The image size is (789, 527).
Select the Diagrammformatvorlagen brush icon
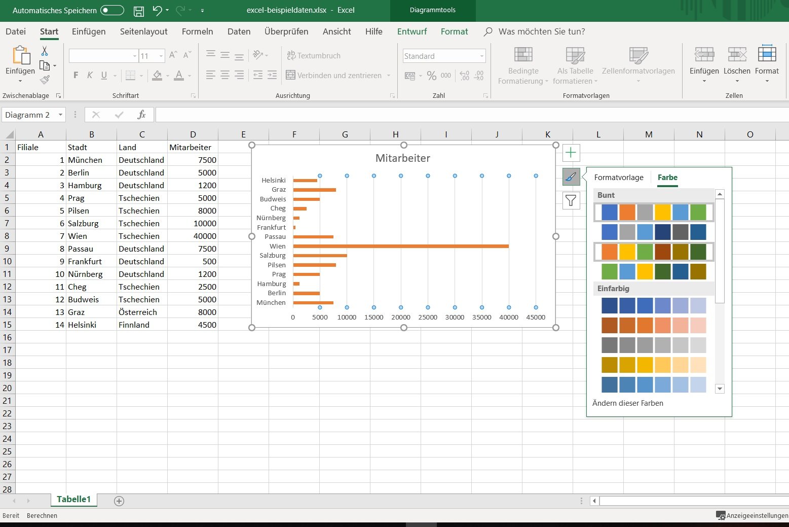pyautogui.click(x=571, y=177)
